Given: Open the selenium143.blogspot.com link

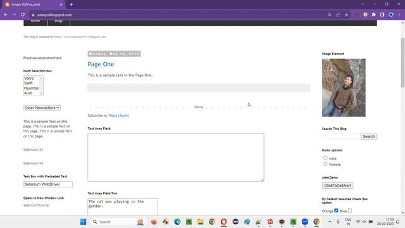Looking at the screenshot, I should [80, 37].
